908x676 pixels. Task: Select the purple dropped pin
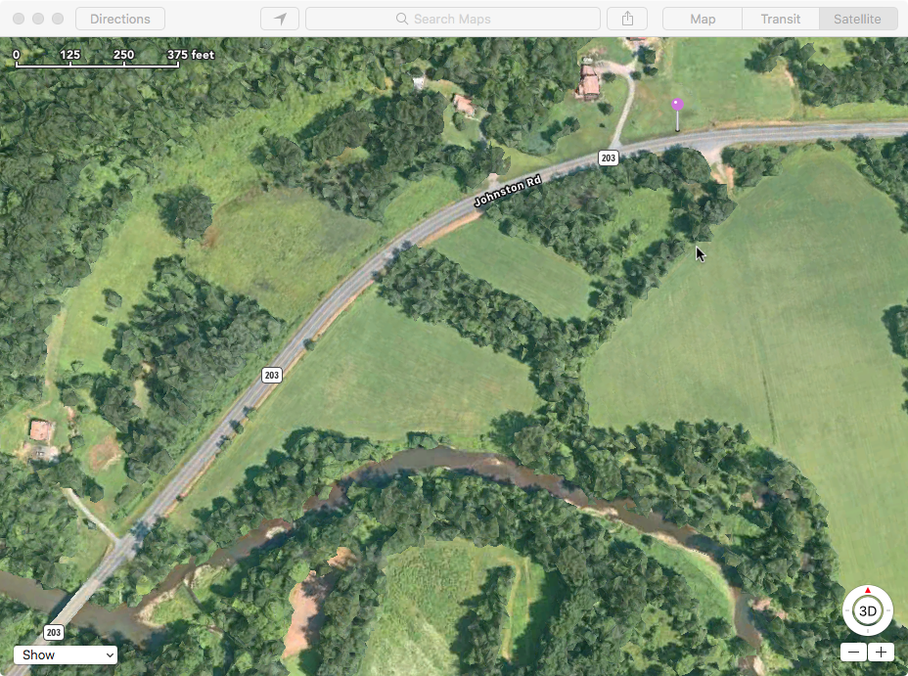[x=677, y=105]
